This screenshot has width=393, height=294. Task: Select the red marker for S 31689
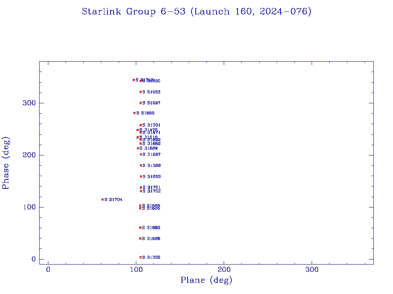(x=138, y=148)
